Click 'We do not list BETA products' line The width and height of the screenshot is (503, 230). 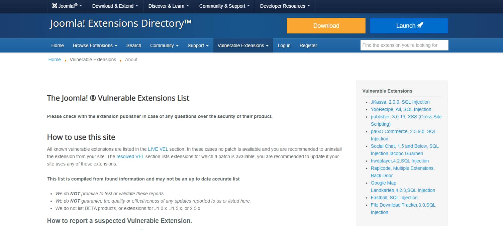pyautogui.click(x=128, y=208)
